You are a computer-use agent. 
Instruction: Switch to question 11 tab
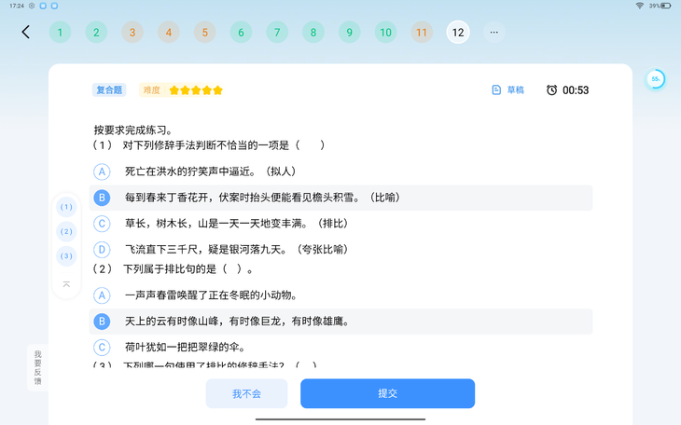(x=422, y=33)
